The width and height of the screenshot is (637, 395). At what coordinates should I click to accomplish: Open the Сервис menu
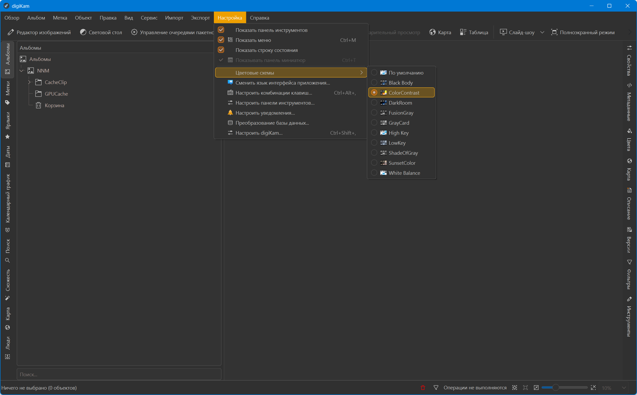coord(149,18)
